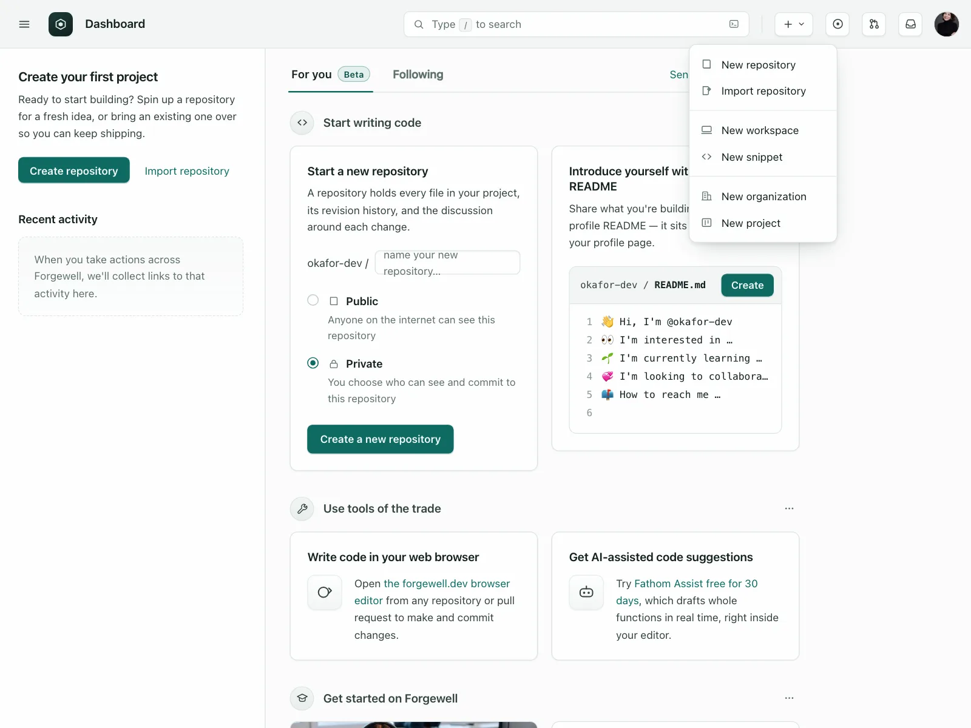
Task: Choose New organization from the menu
Action: [763, 197]
